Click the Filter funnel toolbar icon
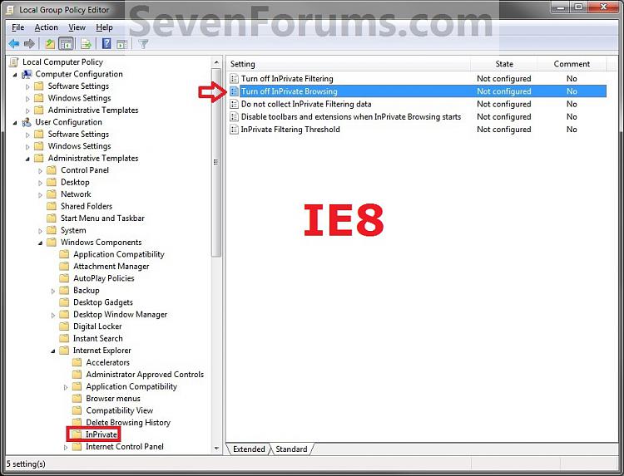Image resolution: width=624 pixels, height=476 pixels. (143, 44)
